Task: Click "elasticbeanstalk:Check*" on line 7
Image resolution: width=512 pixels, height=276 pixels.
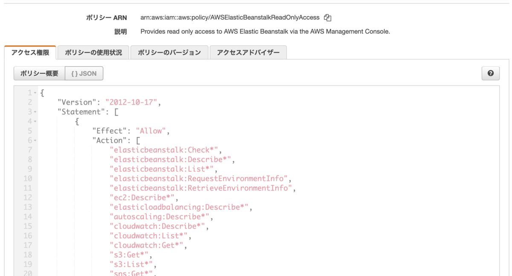Action: click(164, 150)
